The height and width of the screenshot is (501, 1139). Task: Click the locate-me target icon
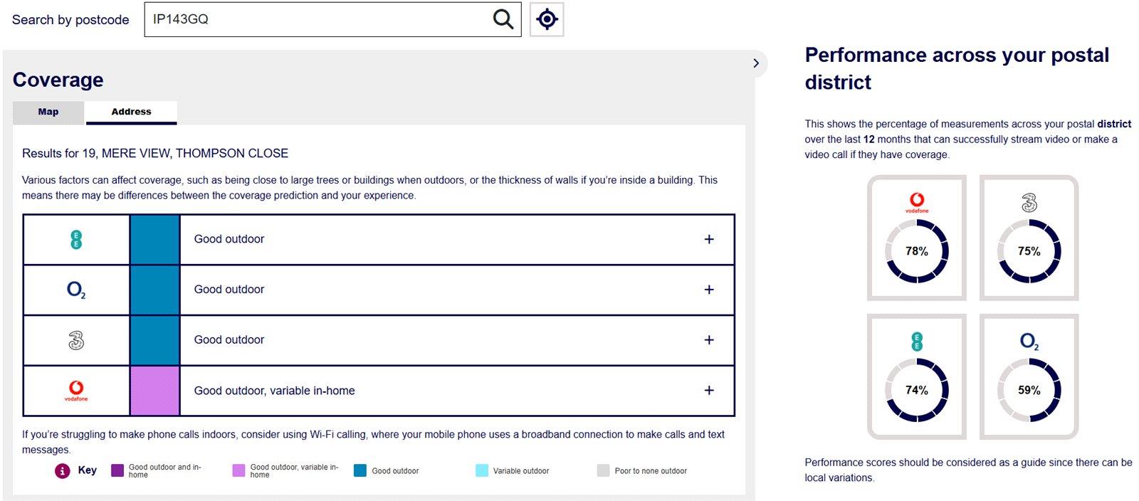[x=547, y=19]
